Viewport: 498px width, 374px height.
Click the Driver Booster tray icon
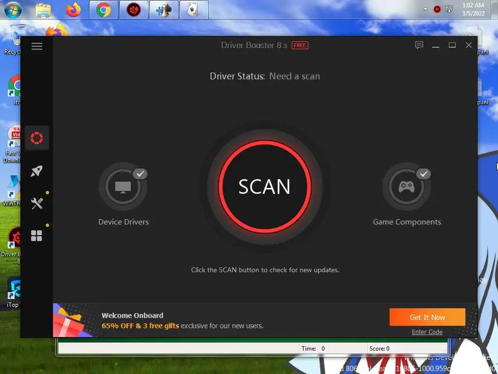[437, 9]
